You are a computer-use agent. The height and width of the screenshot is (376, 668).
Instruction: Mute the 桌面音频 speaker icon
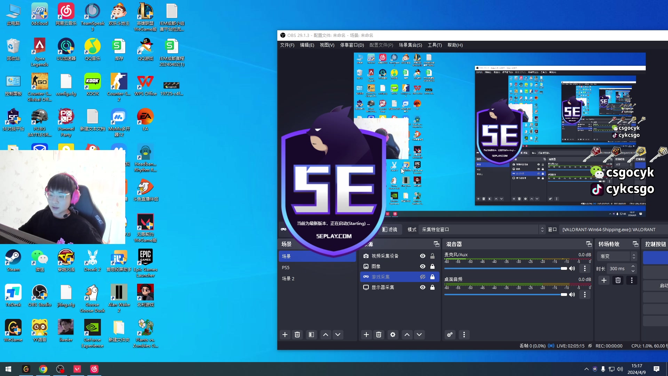572,295
